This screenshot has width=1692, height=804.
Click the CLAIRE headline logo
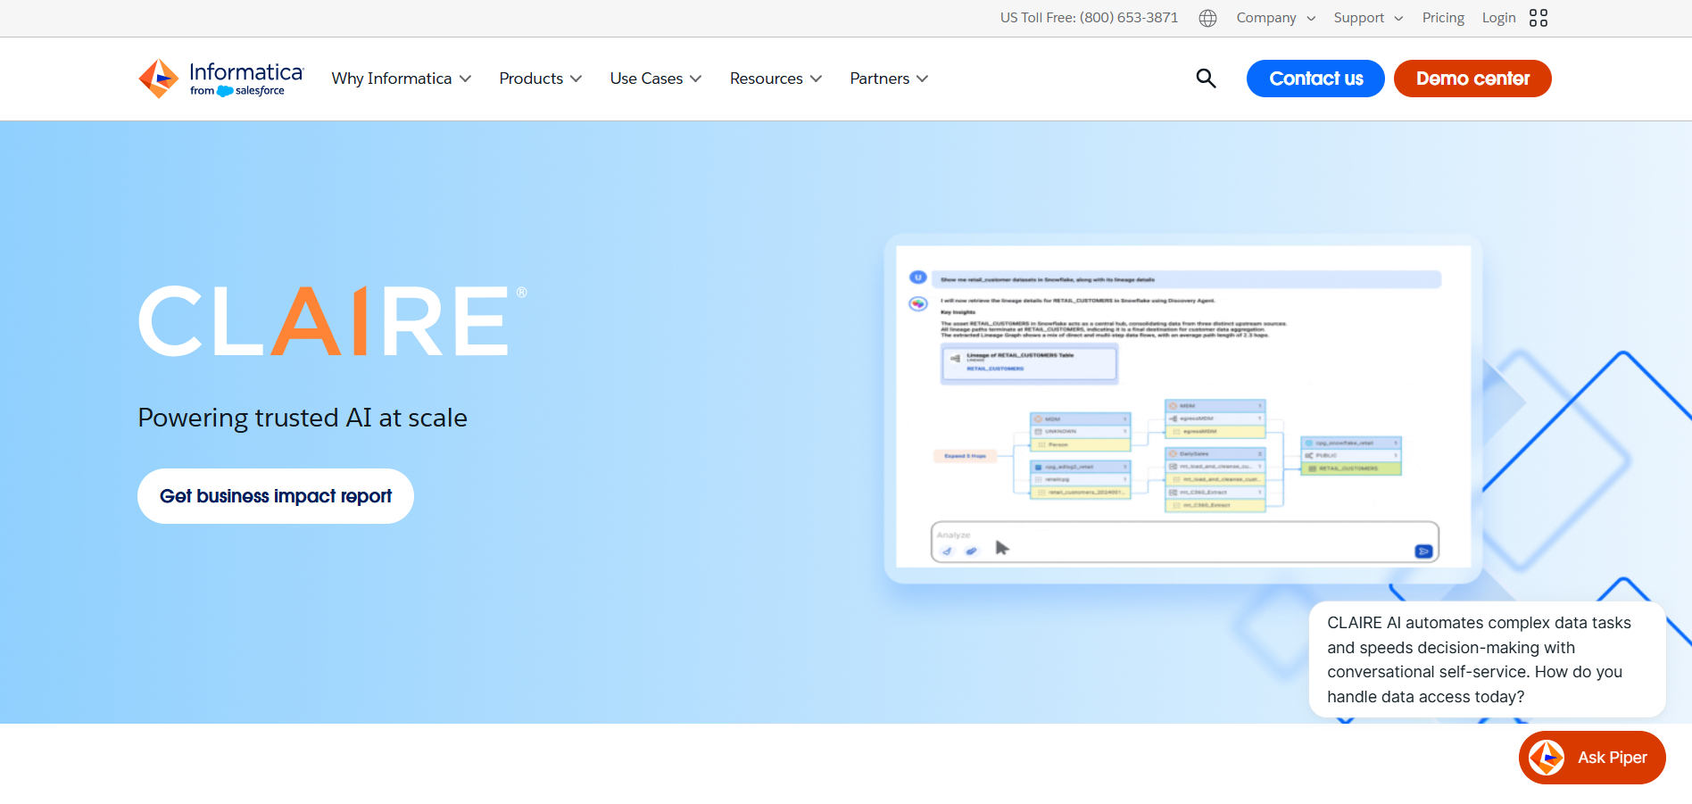point(332,321)
